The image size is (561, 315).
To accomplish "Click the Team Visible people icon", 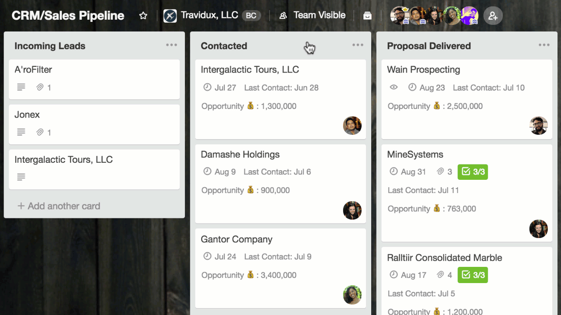I will (283, 16).
